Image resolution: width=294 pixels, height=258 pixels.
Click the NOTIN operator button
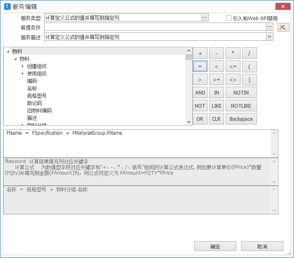tap(241, 92)
